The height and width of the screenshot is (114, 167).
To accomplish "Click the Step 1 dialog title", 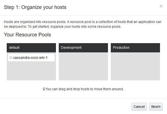I will [x=35, y=7].
